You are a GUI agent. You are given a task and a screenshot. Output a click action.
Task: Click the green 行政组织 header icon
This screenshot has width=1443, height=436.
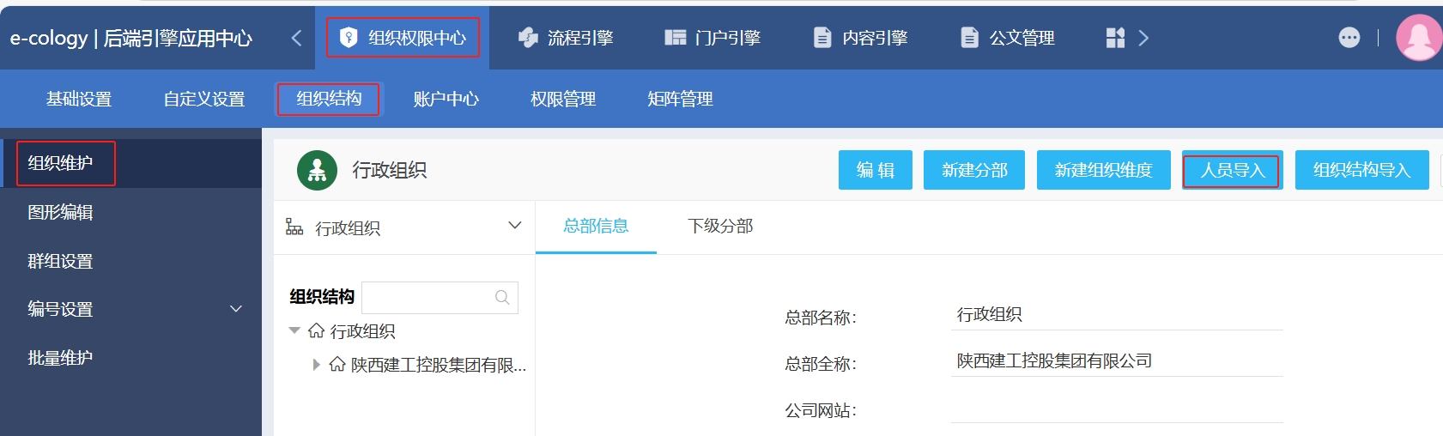pos(317,170)
